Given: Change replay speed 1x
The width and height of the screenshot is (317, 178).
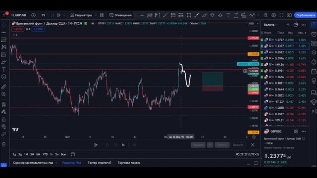Looking at the screenshot, I should pyautogui.click(x=123, y=145).
